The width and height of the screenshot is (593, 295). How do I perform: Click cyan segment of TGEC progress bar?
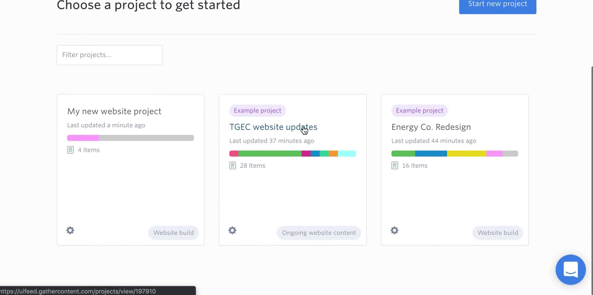347,154
